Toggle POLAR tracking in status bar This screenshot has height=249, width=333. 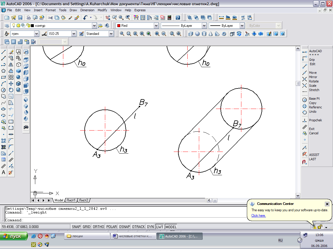coord(112,227)
